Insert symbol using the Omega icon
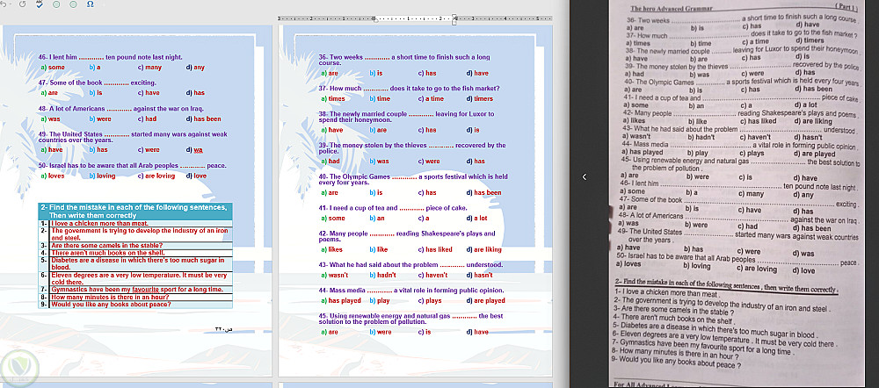The width and height of the screenshot is (879, 388). 91,4
